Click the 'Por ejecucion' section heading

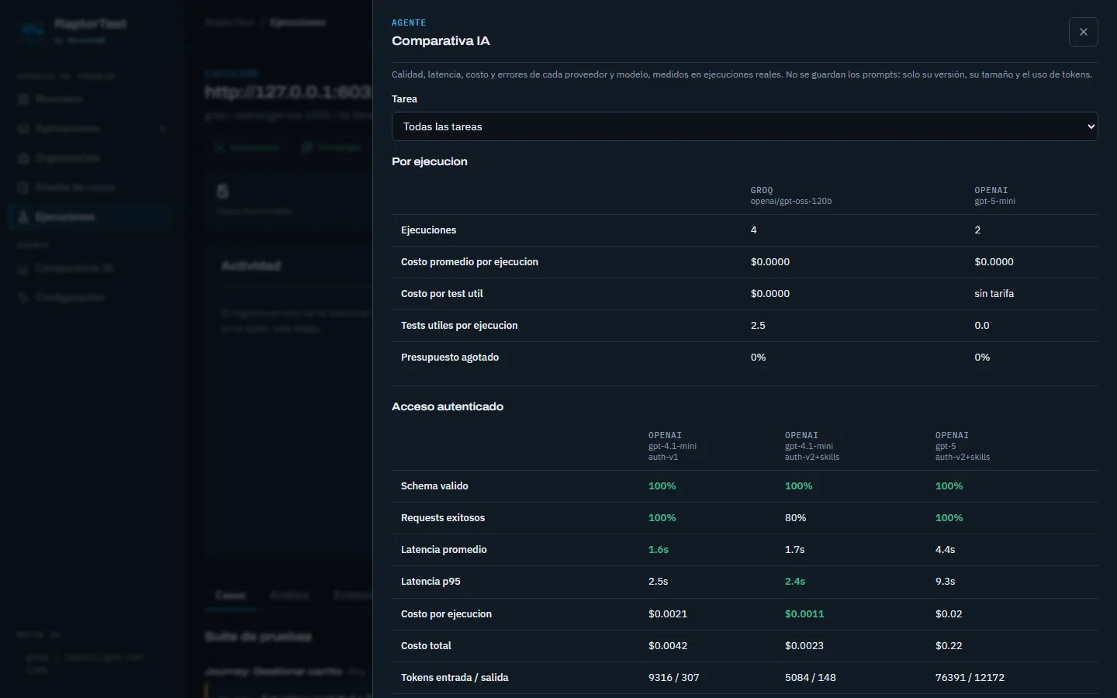click(x=430, y=161)
